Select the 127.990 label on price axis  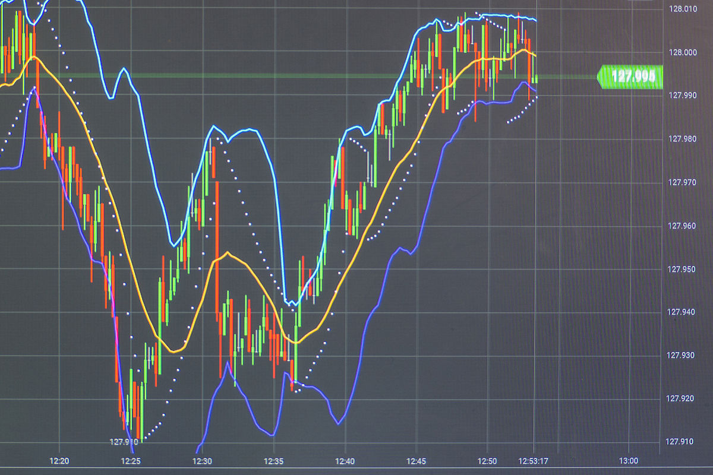point(683,95)
